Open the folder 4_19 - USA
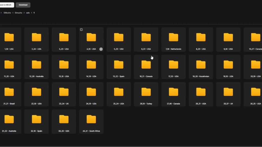This screenshot has height=147, width=262. pyautogui.click(x=91, y=40)
